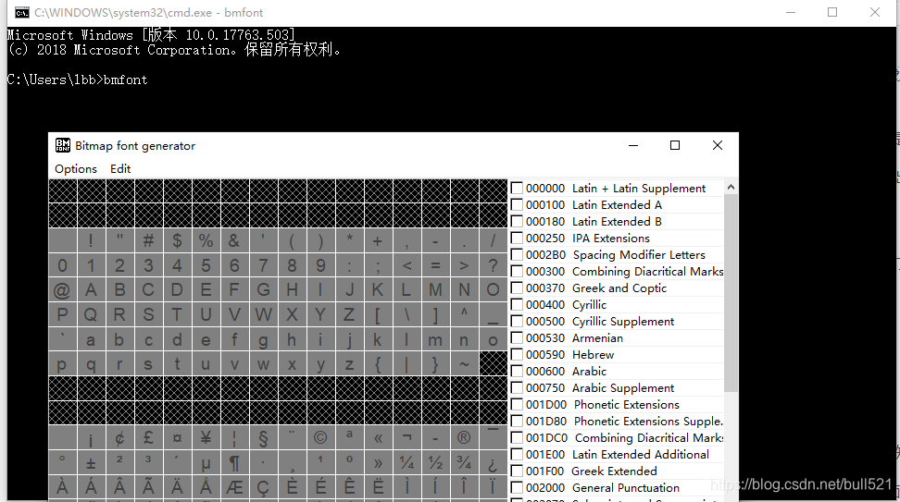Select the uppercase A glyph cell
900x502 pixels.
[92, 290]
